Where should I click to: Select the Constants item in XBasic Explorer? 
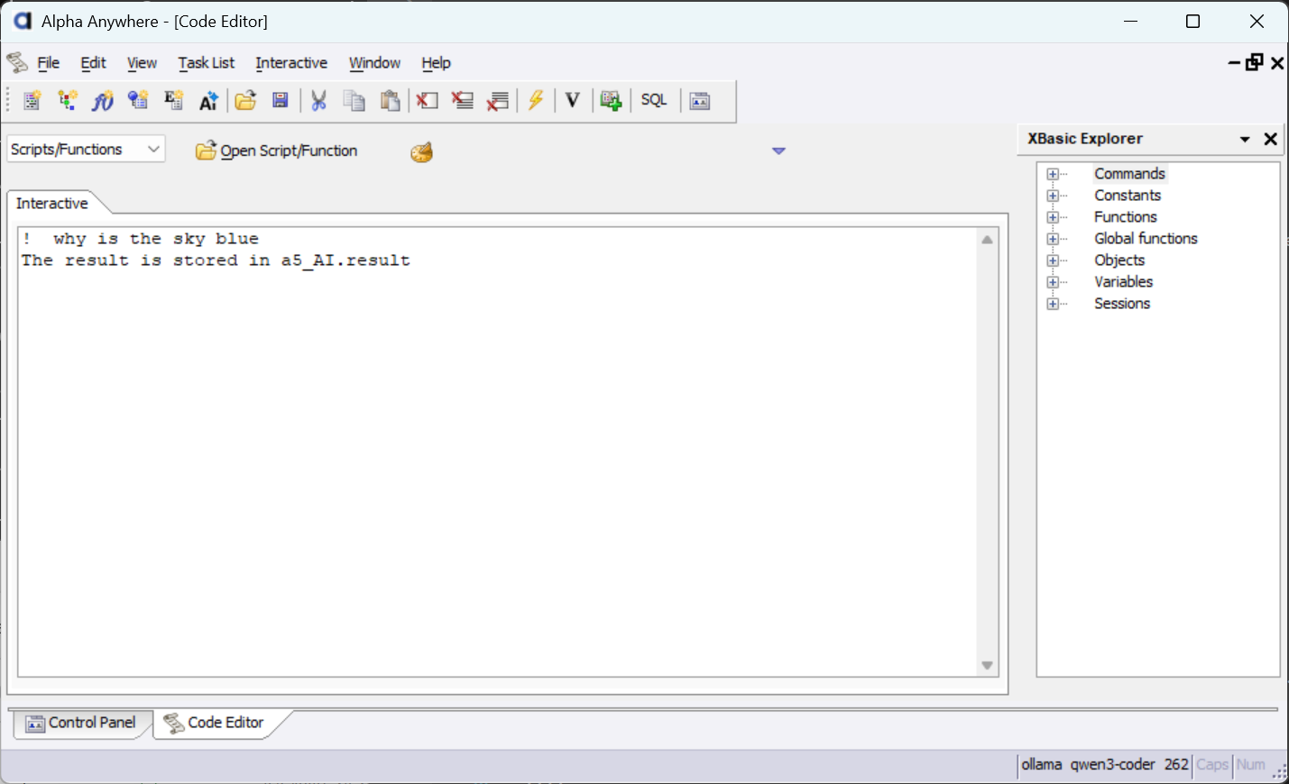[1128, 196]
